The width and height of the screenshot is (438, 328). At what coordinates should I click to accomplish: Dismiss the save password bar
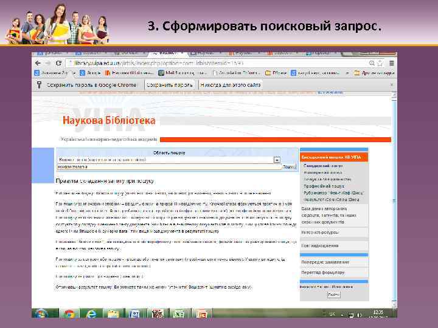[392, 84]
